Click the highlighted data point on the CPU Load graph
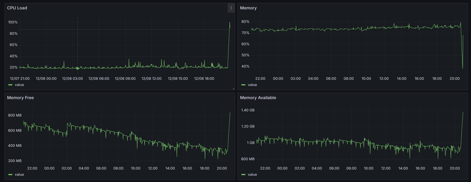 pyautogui.click(x=77, y=68)
